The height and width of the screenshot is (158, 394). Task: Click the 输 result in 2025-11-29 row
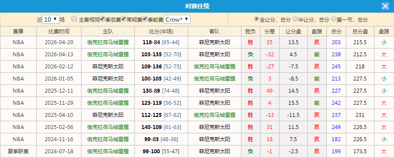click(x=317, y=103)
